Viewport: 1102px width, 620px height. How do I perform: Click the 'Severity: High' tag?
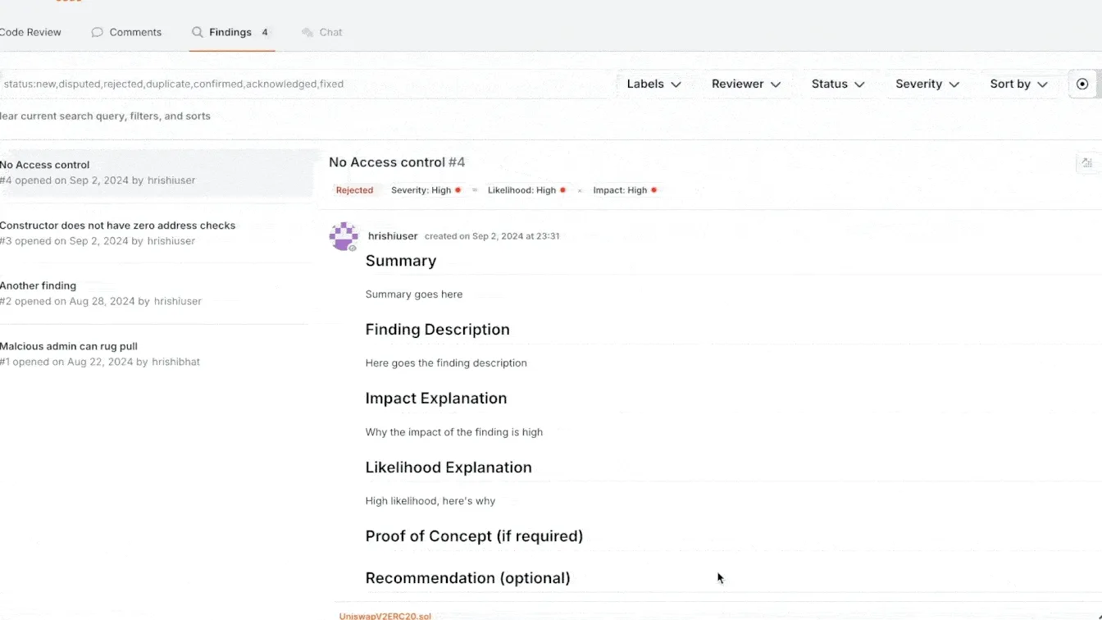tap(426, 190)
